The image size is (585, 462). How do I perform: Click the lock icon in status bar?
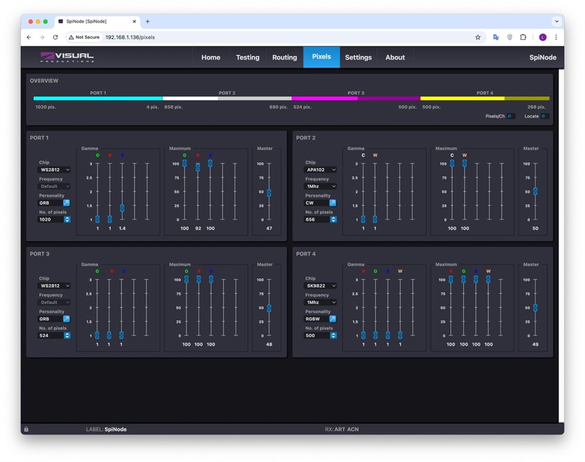(26, 429)
